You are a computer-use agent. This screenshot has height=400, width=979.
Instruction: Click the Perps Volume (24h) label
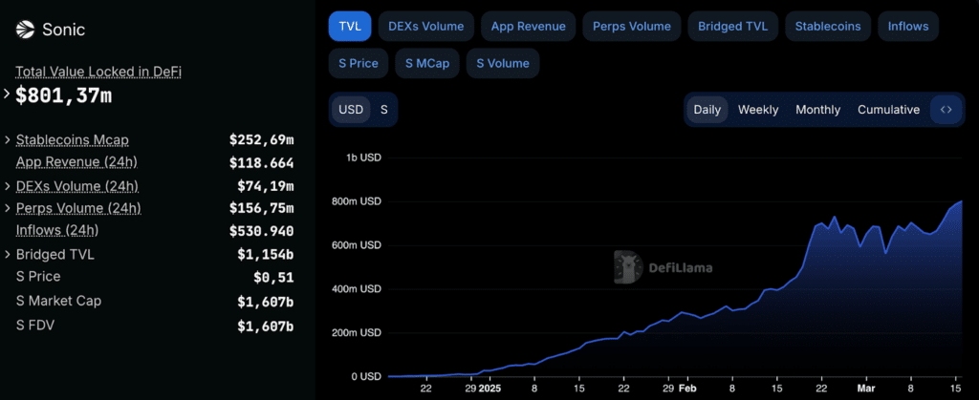coord(78,208)
